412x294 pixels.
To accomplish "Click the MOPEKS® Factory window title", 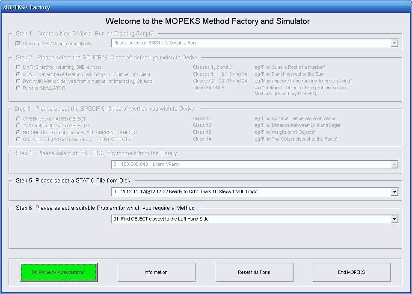I will point(27,7).
